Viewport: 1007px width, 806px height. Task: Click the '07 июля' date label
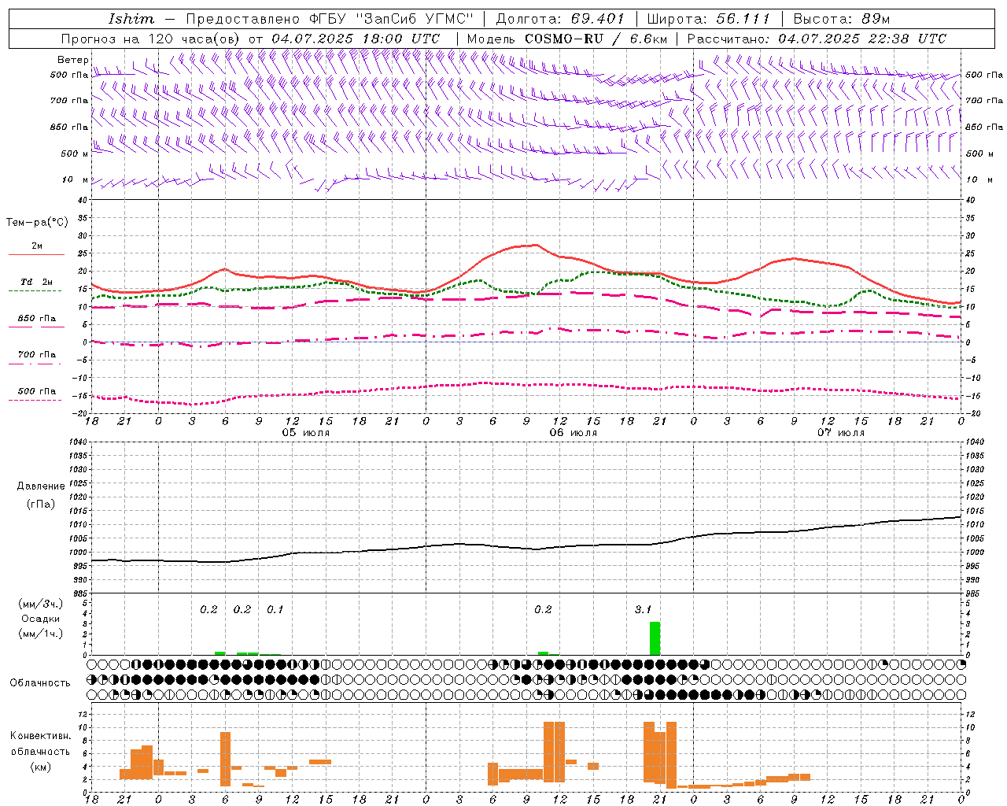(841, 433)
